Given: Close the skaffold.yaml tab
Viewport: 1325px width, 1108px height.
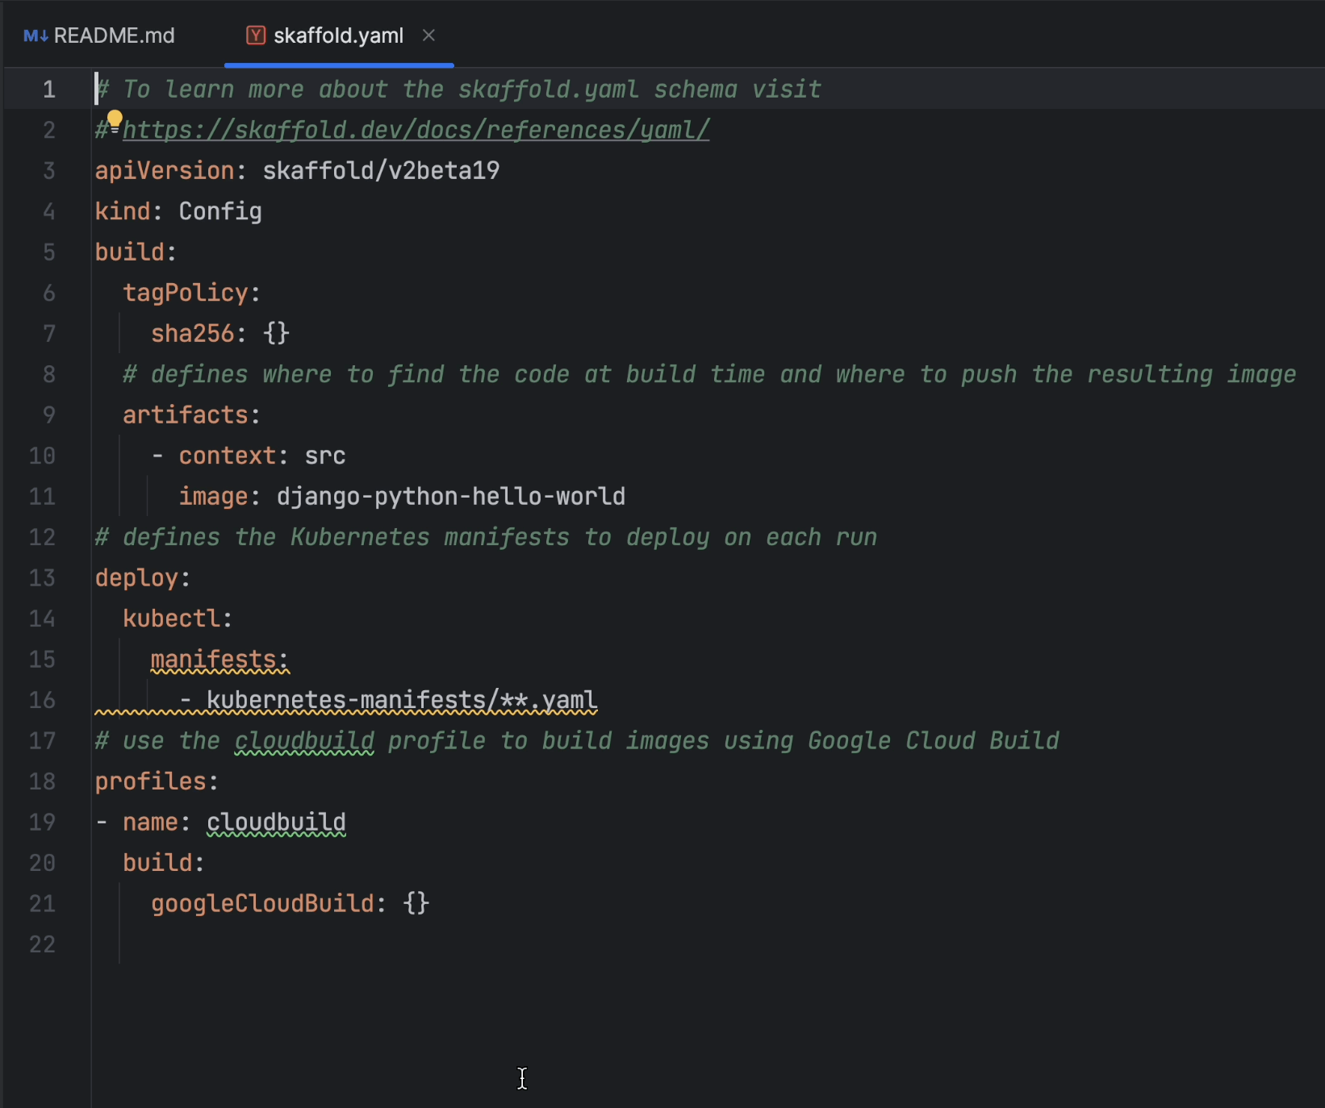Looking at the screenshot, I should (x=429, y=35).
